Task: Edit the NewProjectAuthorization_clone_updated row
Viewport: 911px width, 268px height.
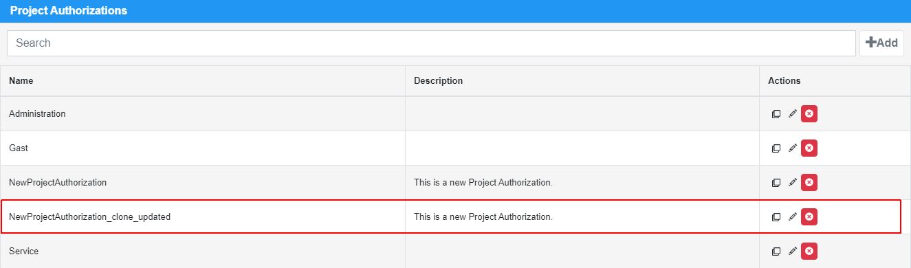Action: (x=793, y=216)
